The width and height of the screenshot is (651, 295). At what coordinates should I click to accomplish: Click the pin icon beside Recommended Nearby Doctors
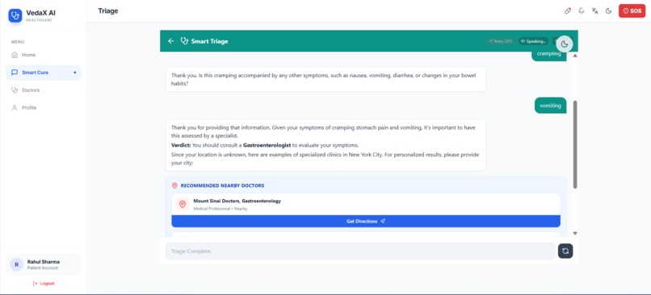(x=174, y=185)
